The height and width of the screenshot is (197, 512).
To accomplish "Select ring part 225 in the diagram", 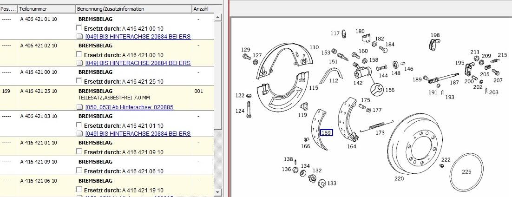I will coord(466,171).
